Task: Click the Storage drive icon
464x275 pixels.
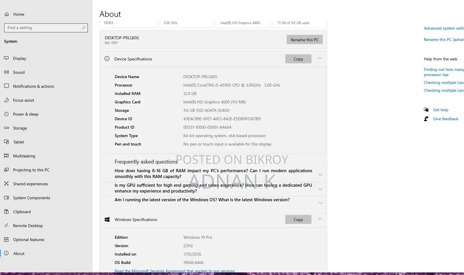Action: pos(6,128)
